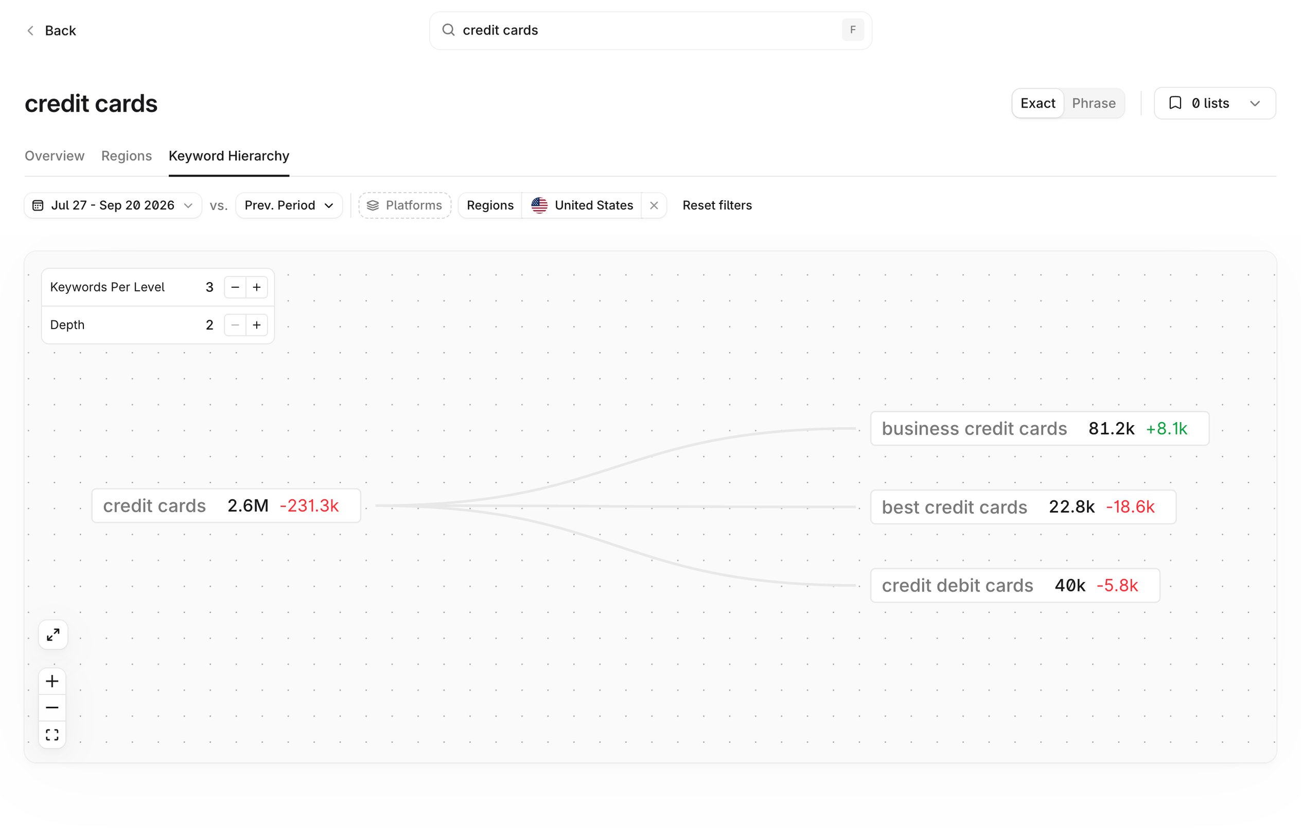
Task: Click the bookmark icon in the lists button
Action: click(1174, 103)
